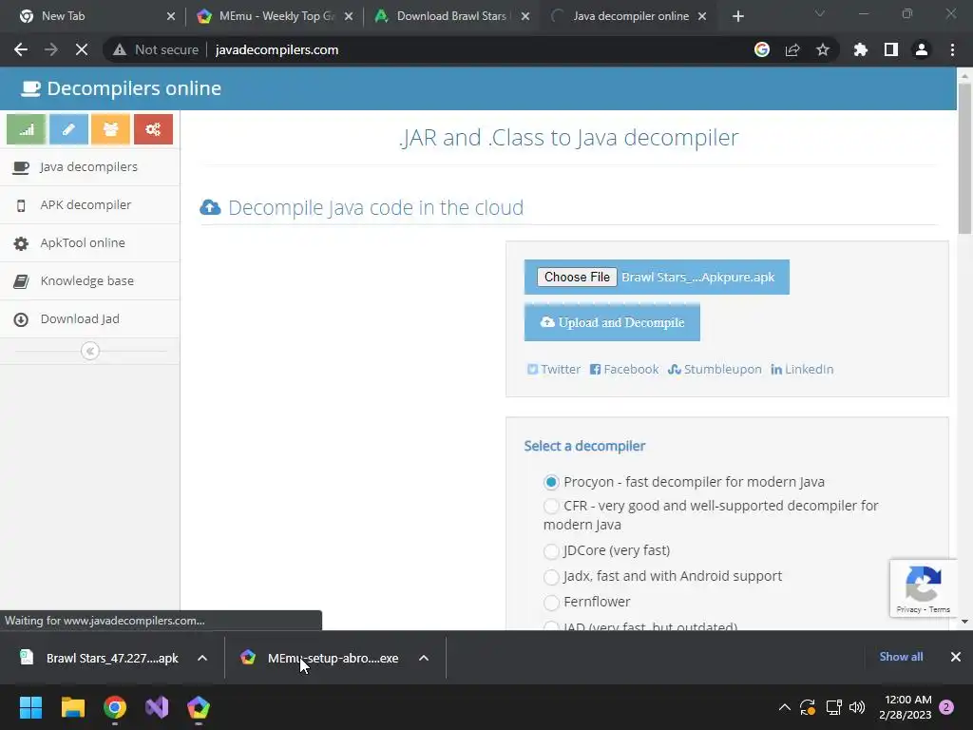Open the downloaded Brawl Stars apk file
The image size is (973, 730).
[99, 658]
